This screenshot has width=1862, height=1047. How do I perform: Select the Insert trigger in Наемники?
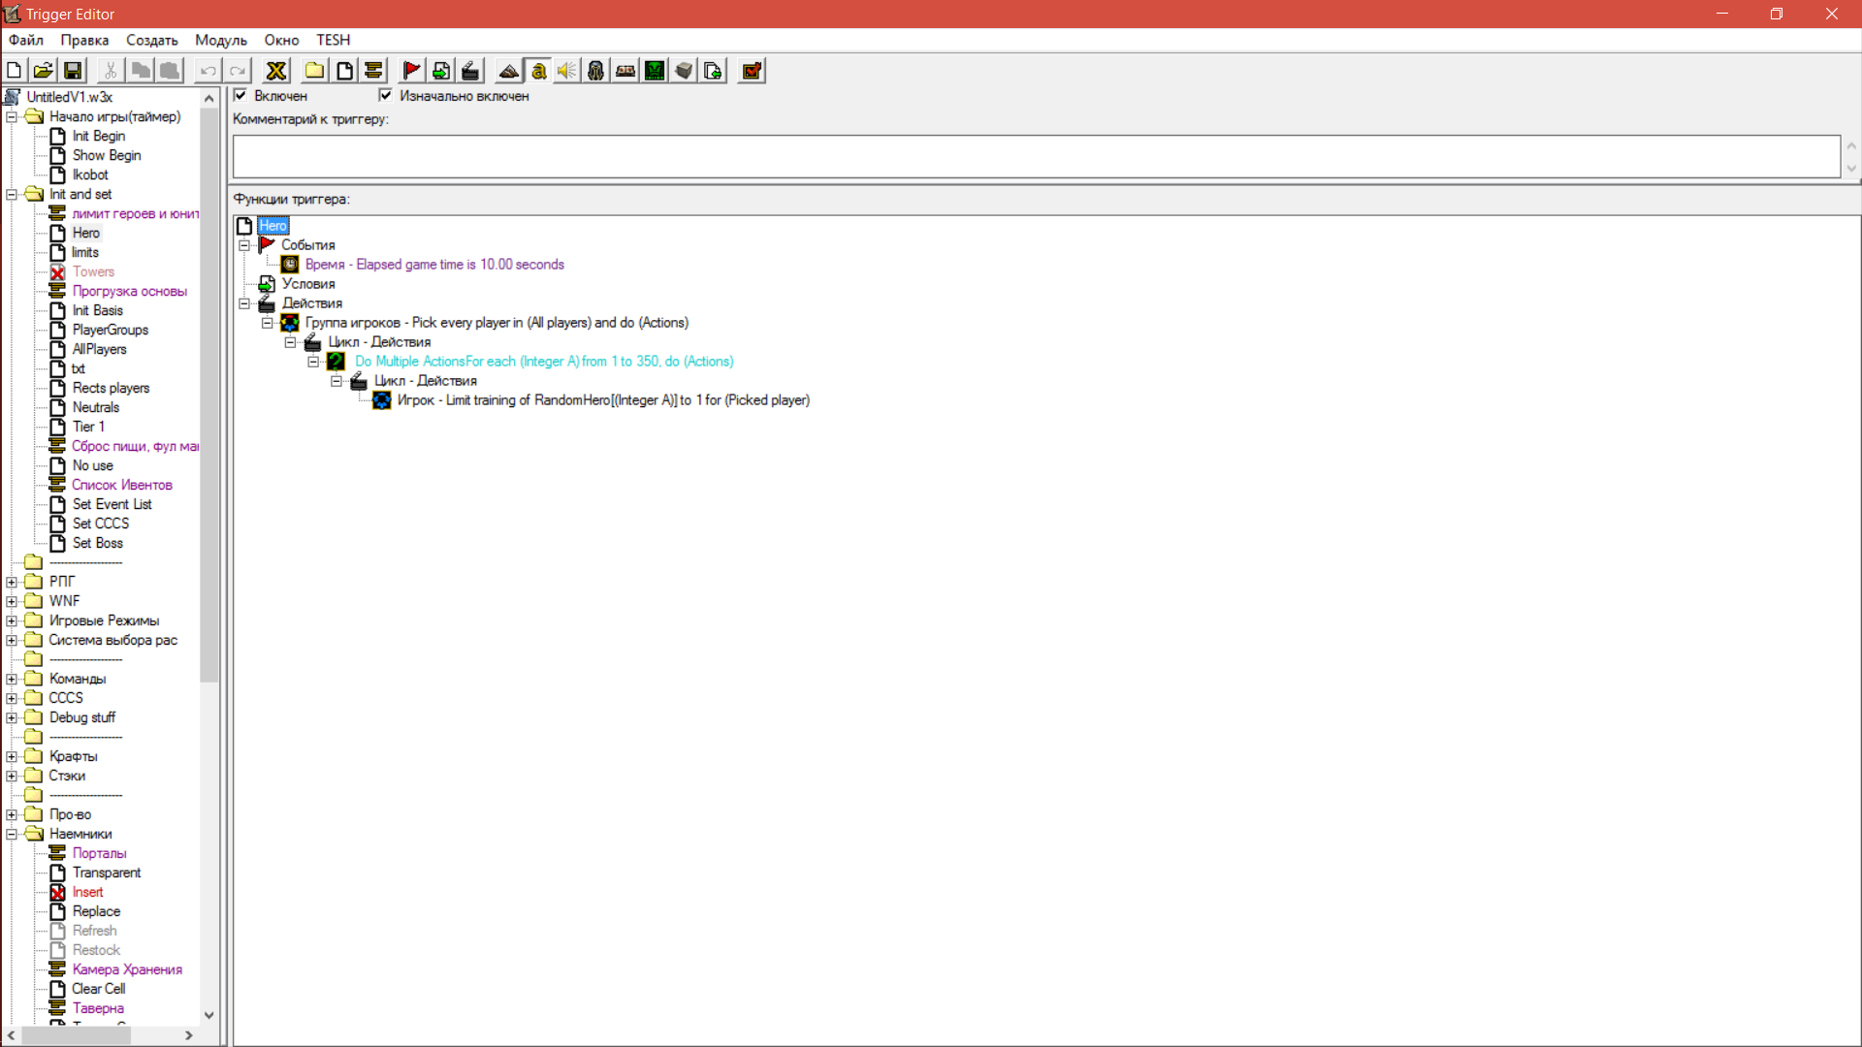[x=87, y=892]
